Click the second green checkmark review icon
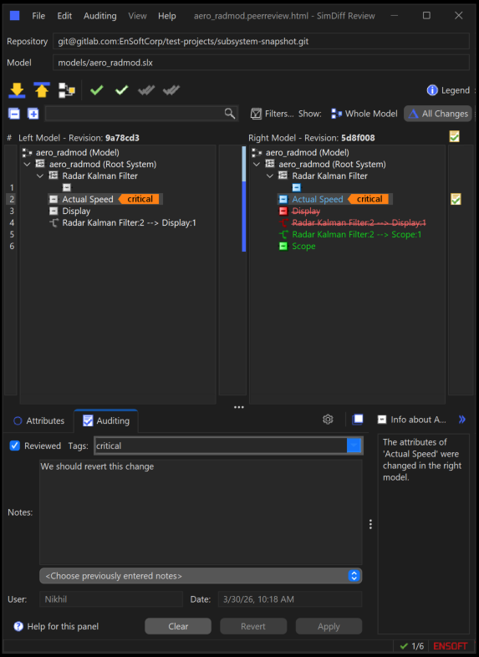The height and width of the screenshot is (657, 479). (121, 90)
